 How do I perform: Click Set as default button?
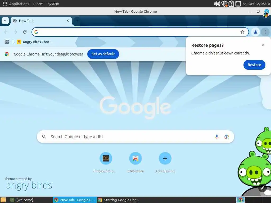tap(103, 54)
